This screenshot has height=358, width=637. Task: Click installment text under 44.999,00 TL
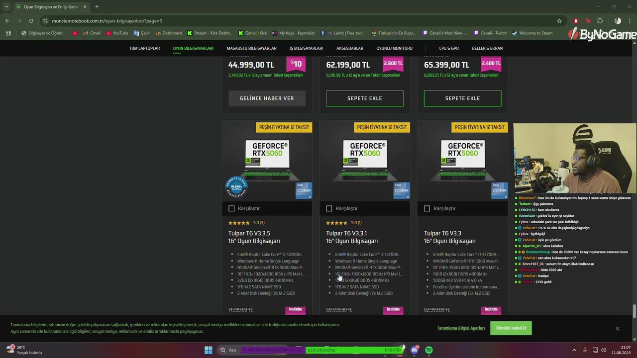(x=265, y=76)
